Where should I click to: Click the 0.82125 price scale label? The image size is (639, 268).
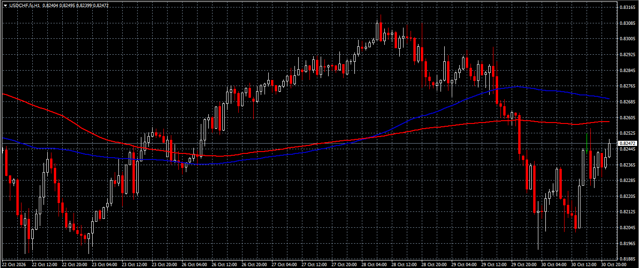pyautogui.click(x=627, y=212)
